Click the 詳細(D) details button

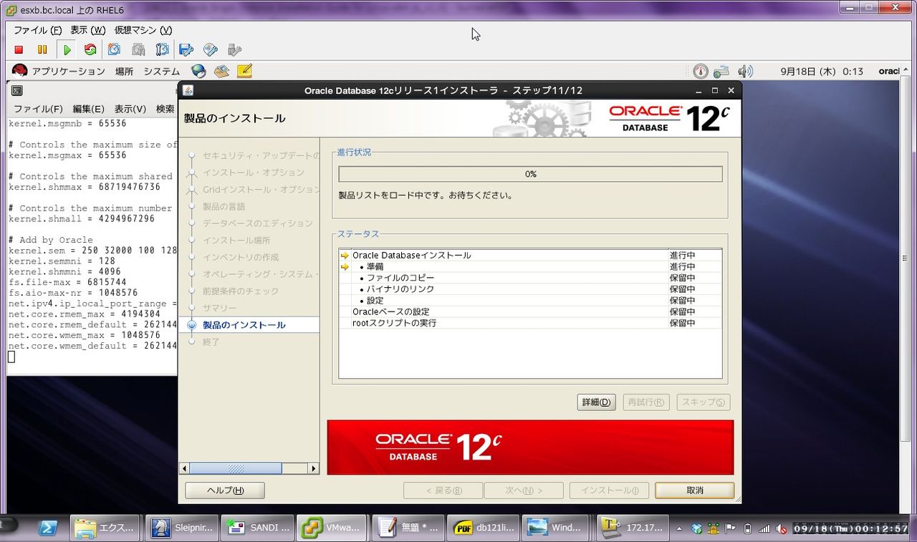[596, 402]
